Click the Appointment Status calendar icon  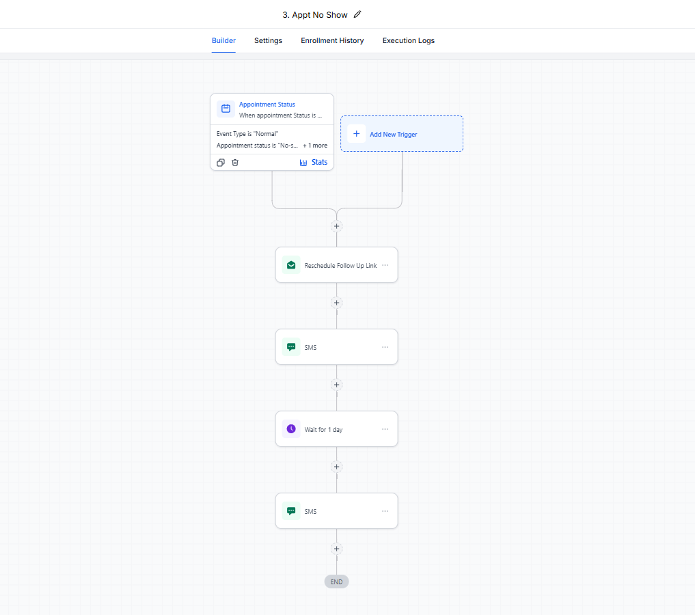point(226,109)
